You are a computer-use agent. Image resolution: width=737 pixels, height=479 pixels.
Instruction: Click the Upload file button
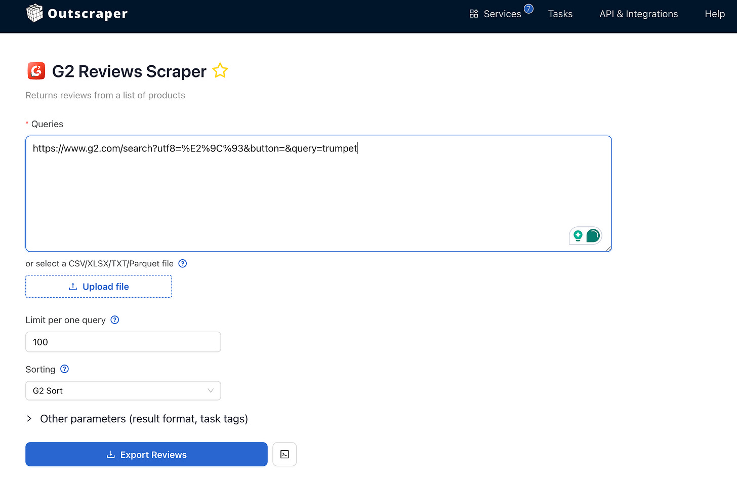tap(99, 287)
